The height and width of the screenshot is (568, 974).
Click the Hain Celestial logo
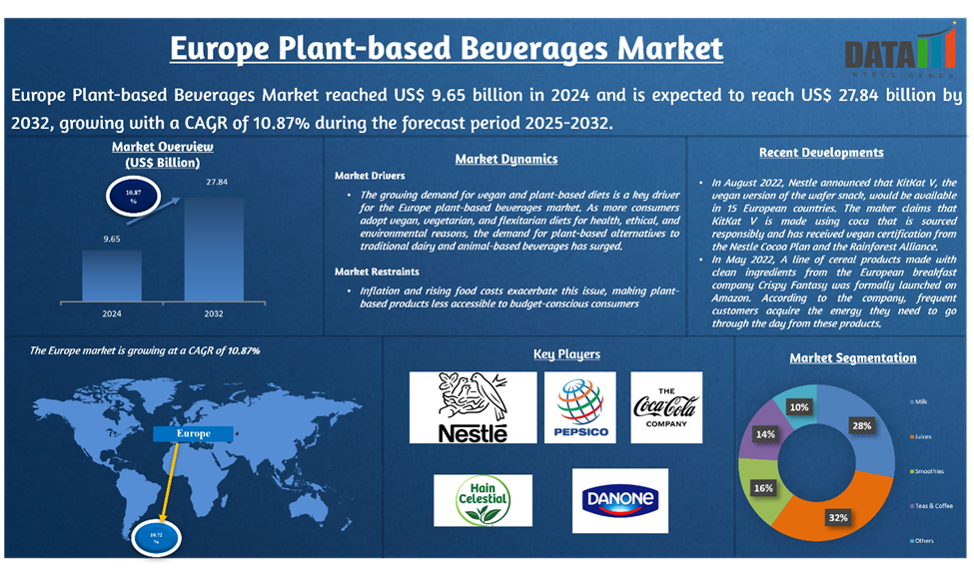(483, 500)
